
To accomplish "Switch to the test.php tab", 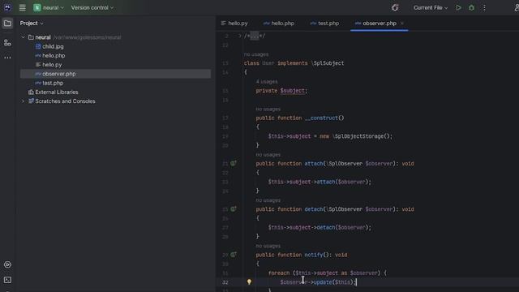I will [x=324, y=24].
